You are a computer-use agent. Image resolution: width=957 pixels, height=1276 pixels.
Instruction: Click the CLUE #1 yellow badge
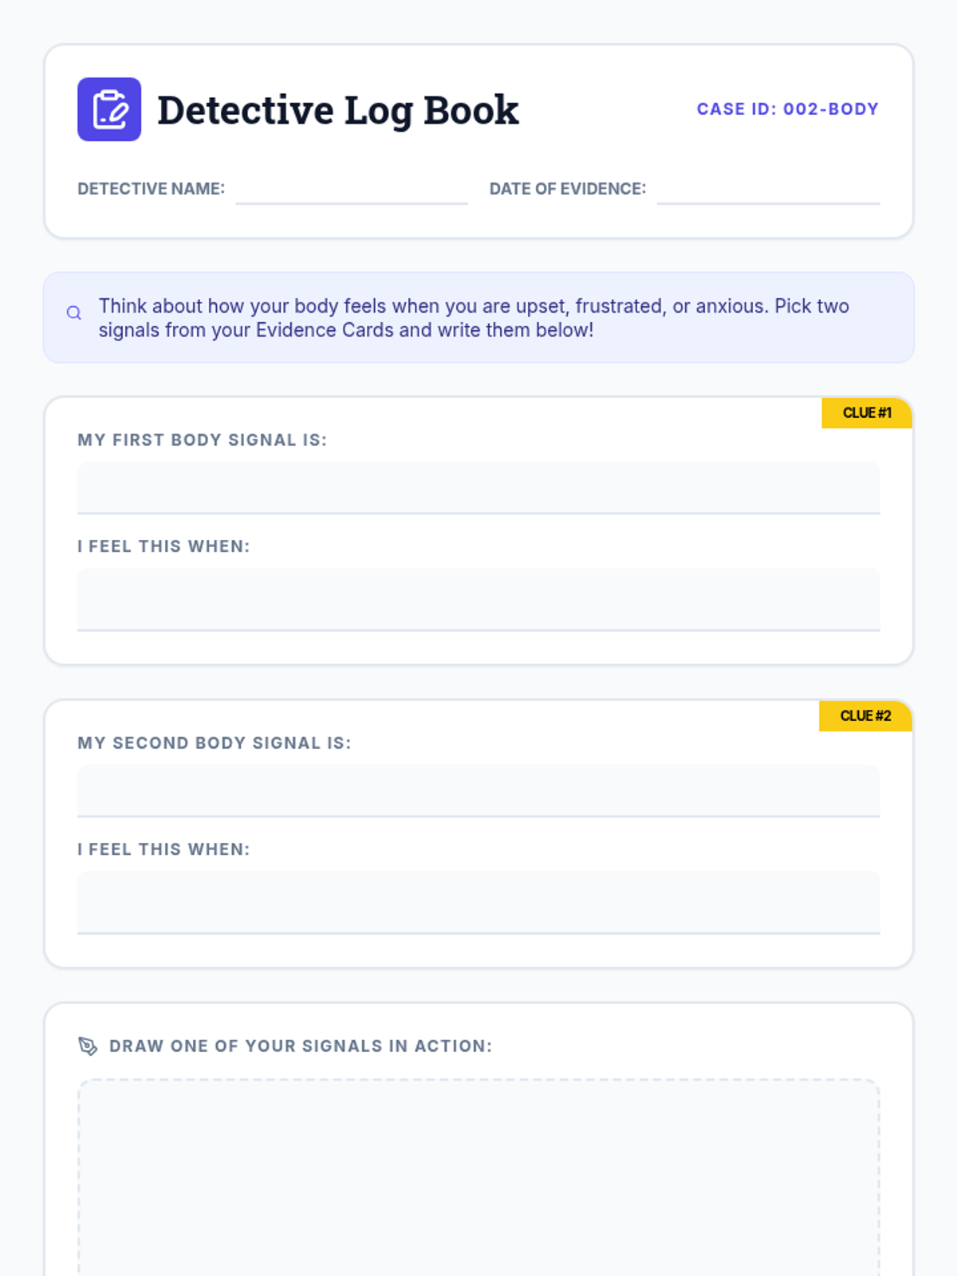(x=867, y=412)
